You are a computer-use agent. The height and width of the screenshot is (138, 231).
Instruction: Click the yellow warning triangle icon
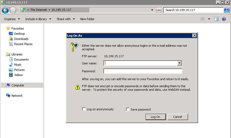click(x=78, y=87)
